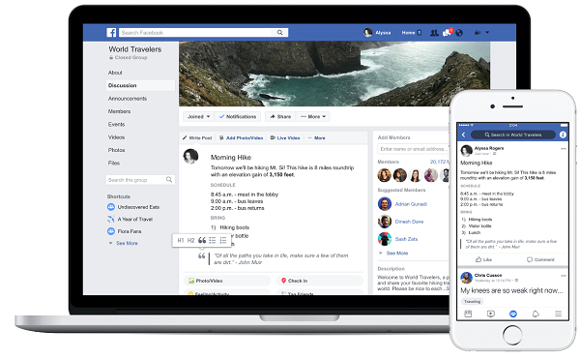Tap Chris Cusson's avatar on phone
The width and height of the screenshot is (580, 360).
coord(467,278)
